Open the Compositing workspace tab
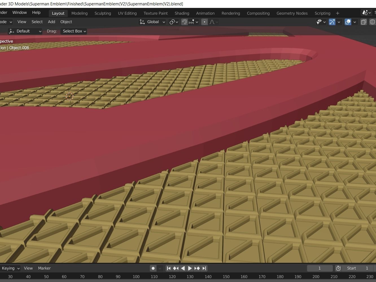376x282 pixels. coord(258,13)
